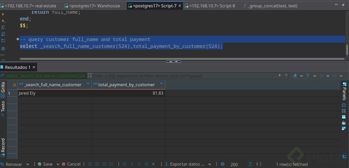Execute SQL statement using the orange play icon
Image resolution: width=349 pixels, height=168 pixels.
click(x=3, y=14)
